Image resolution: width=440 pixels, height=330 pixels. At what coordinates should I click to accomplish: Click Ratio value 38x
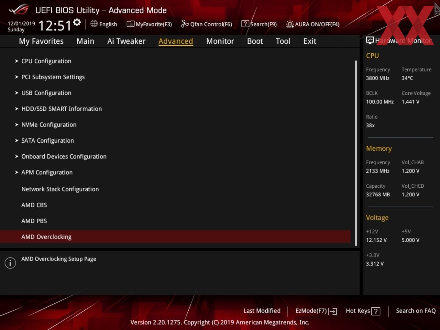click(x=370, y=125)
